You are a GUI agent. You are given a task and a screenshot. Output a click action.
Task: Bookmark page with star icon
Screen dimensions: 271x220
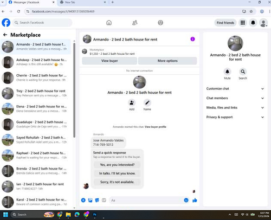[x=251, y=11]
